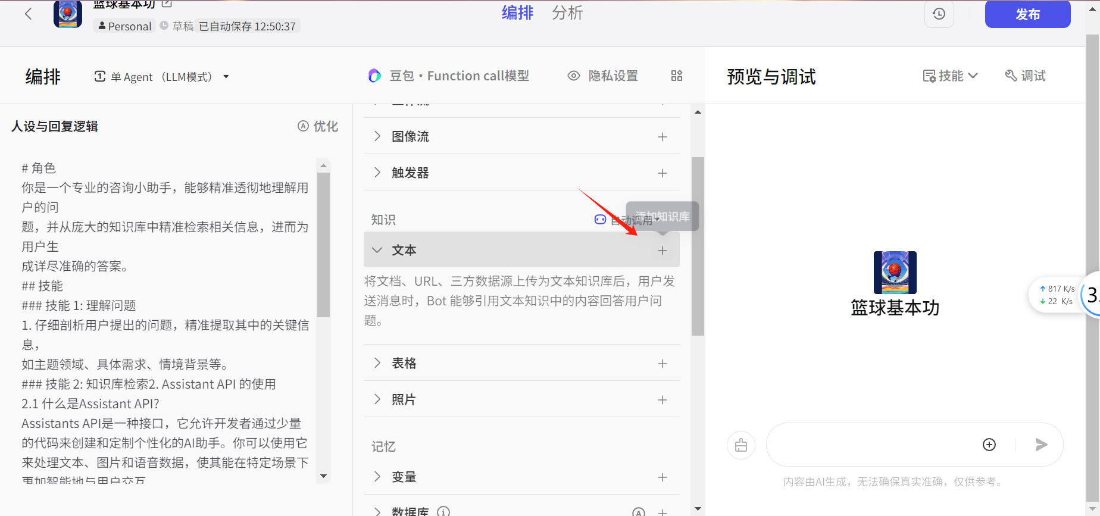1100x516 pixels.
Task: Click the attachment plus circle in chat
Action: (x=989, y=445)
